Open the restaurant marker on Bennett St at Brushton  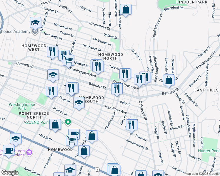coord(117,89)
